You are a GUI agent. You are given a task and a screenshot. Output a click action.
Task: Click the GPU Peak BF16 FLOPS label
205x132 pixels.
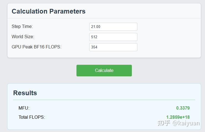(36, 47)
